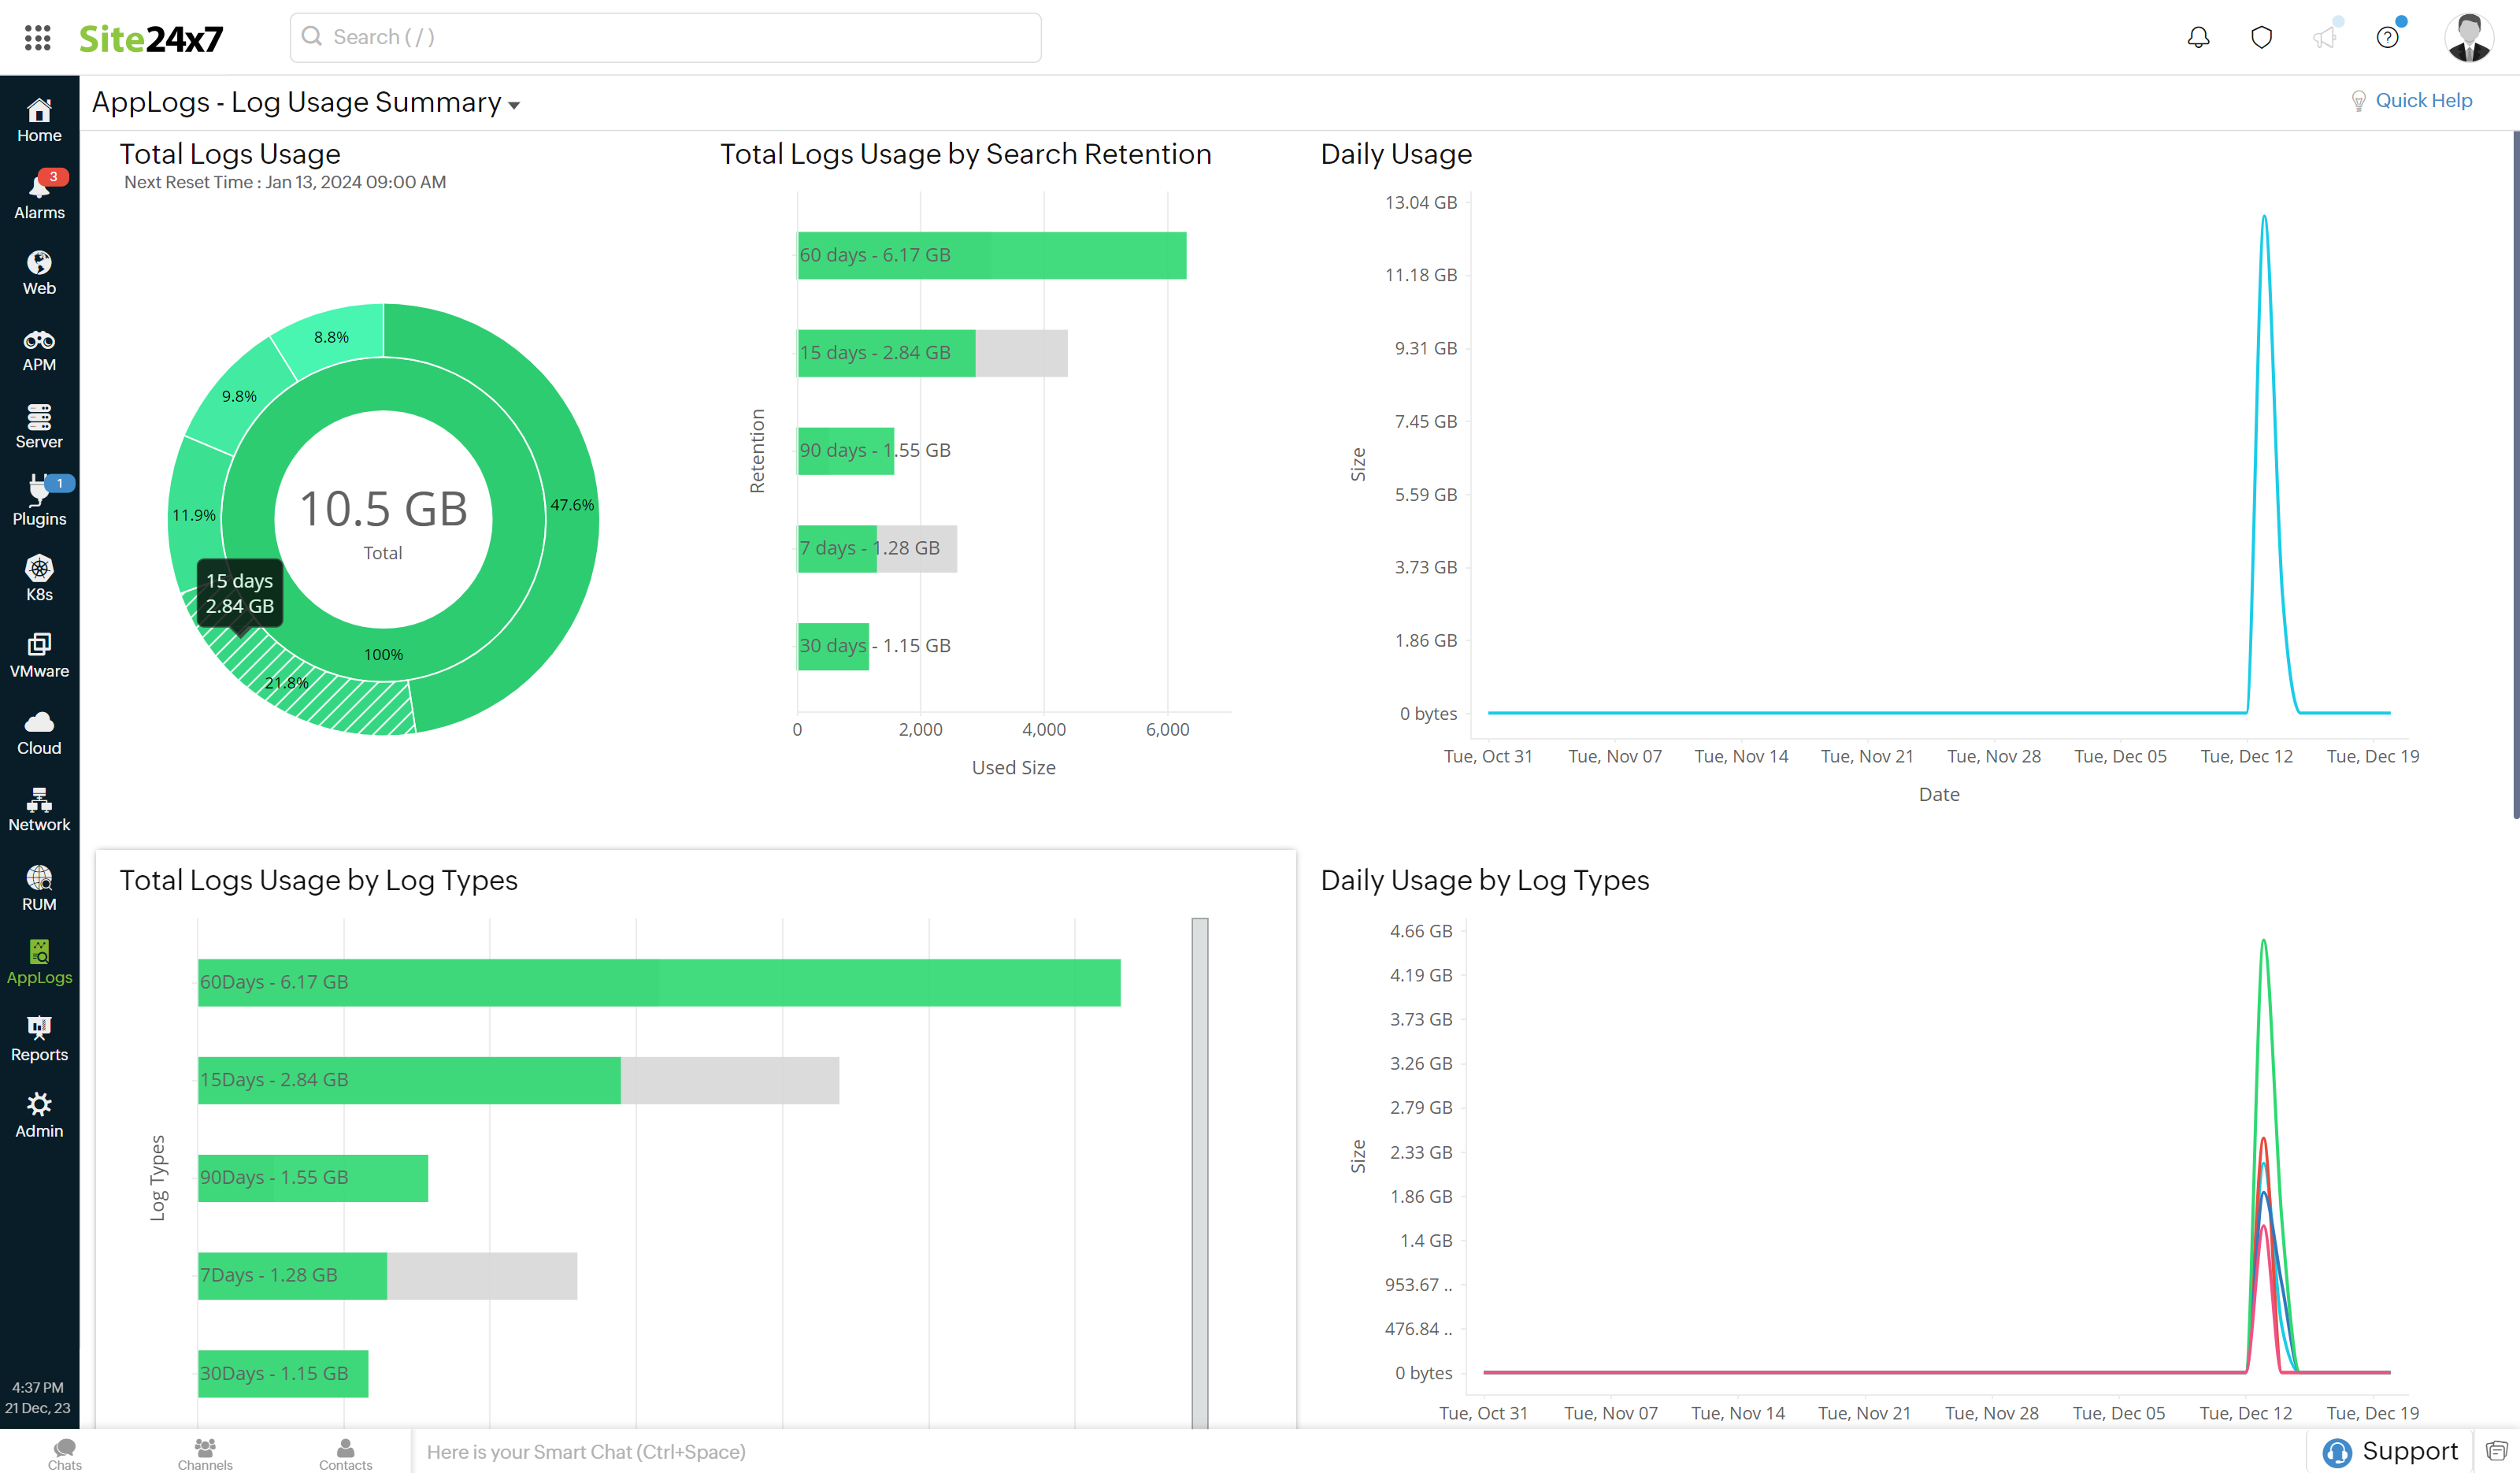Click the Quick Help link
Viewport: 2520px width, 1473px height.
click(x=2425, y=100)
